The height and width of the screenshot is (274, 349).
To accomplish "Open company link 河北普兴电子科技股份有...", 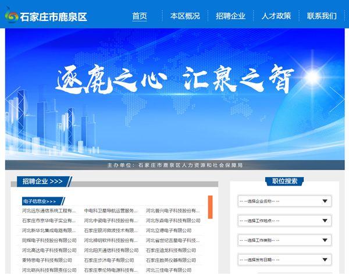I will pyautogui.click(x=173, y=211).
